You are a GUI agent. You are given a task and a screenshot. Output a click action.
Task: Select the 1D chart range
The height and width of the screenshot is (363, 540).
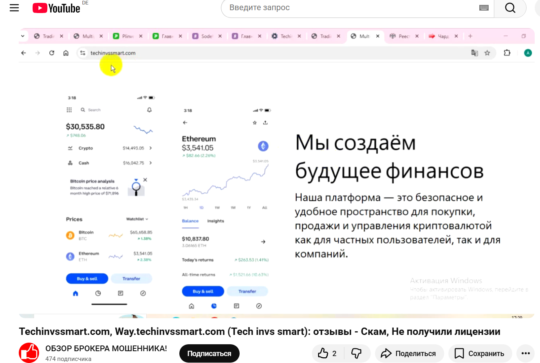click(201, 208)
